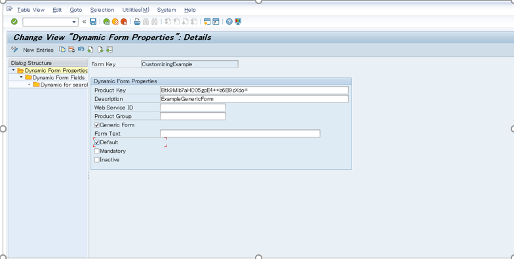The width and height of the screenshot is (514, 259).
Task: Tick the Mandatory checkbox
Action: click(x=97, y=151)
